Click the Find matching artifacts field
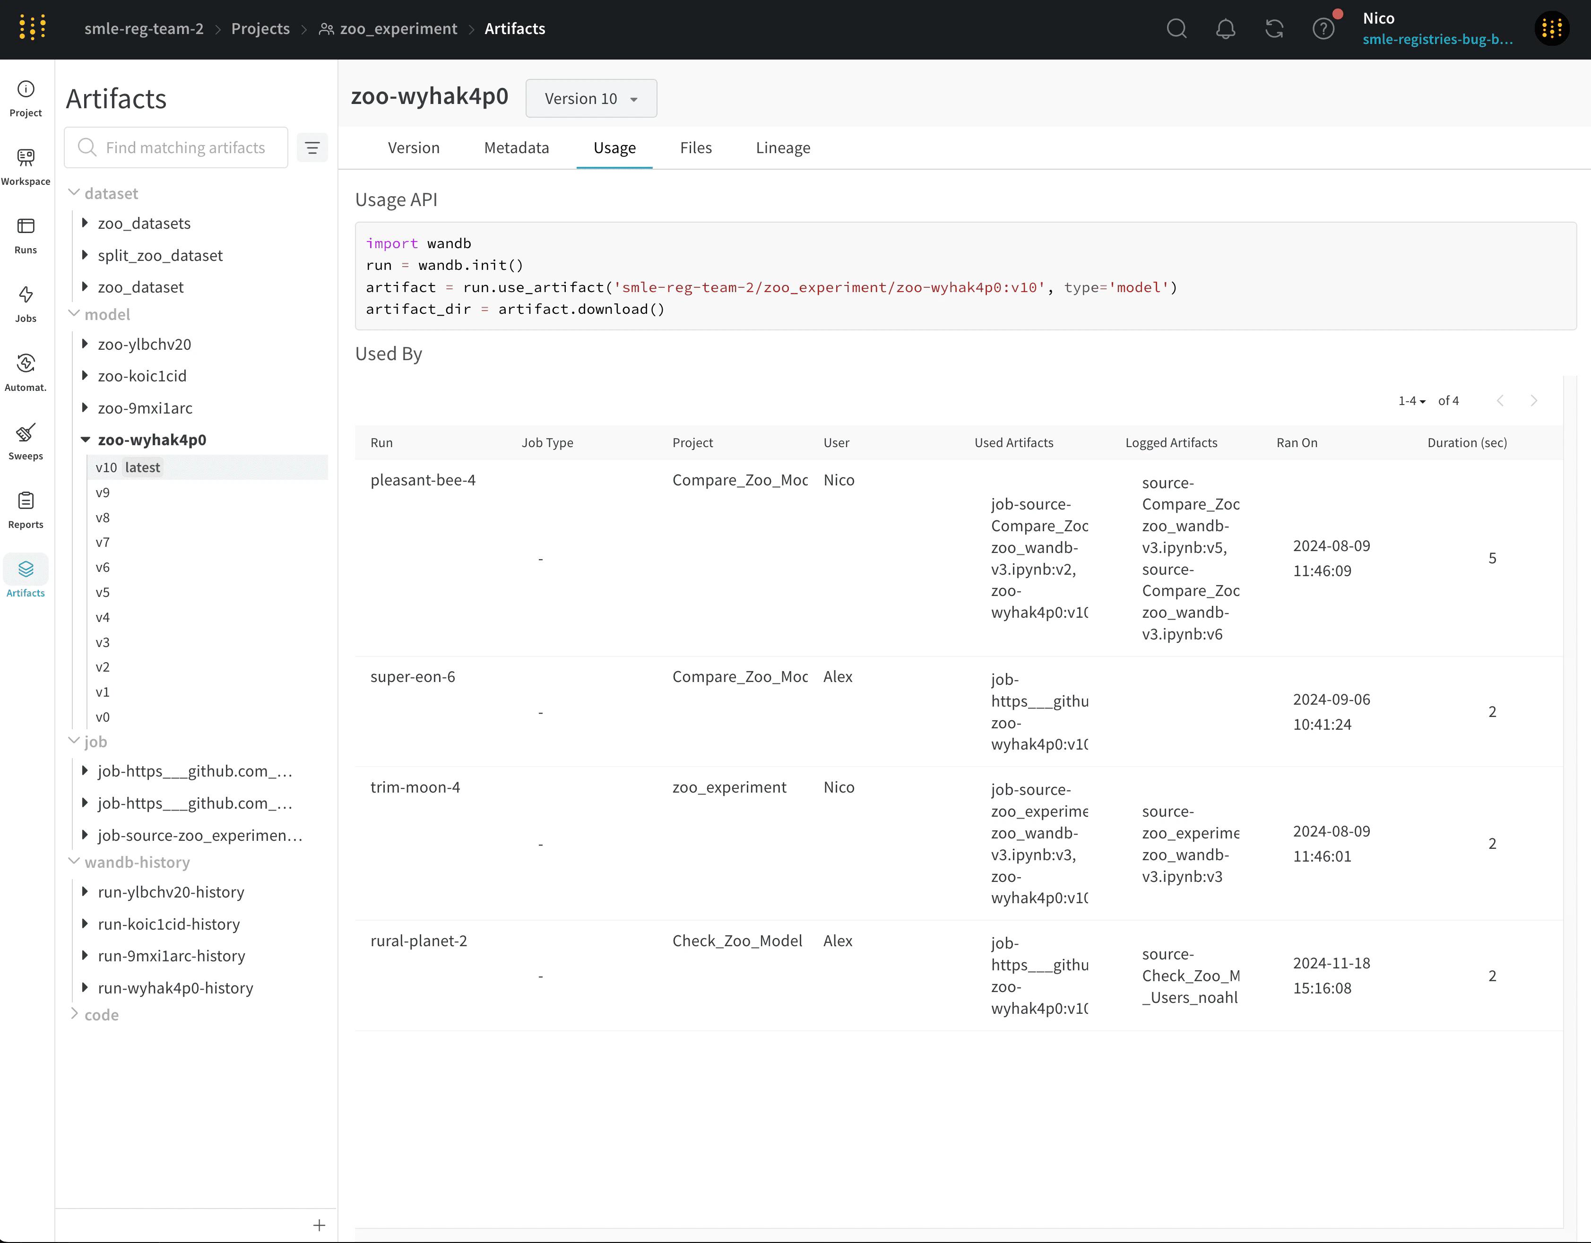Viewport: 1591px width, 1243px height. coord(186,148)
